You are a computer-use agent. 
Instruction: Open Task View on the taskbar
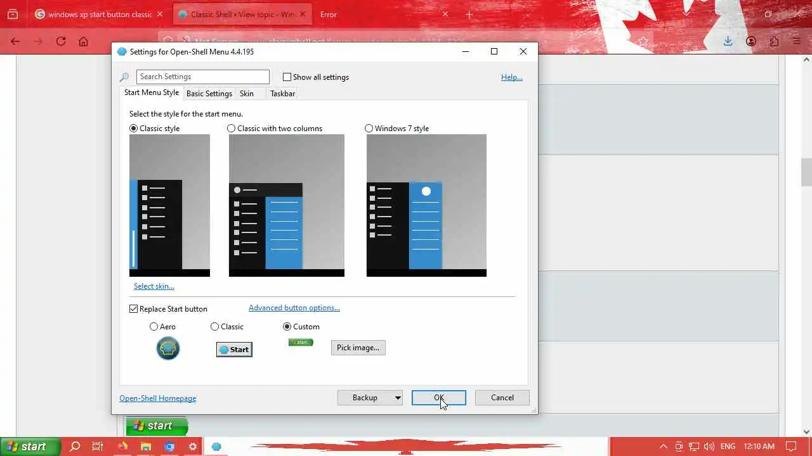click(98, 446)
